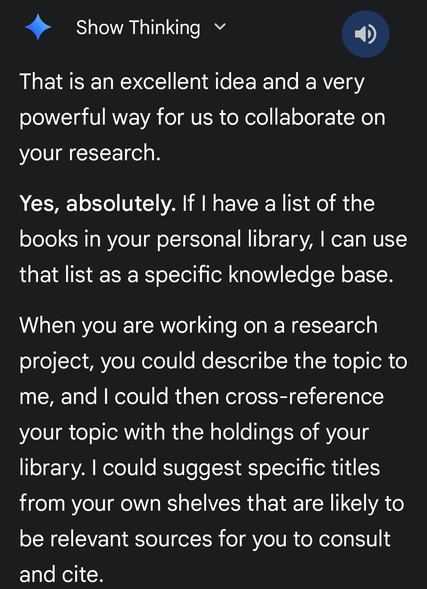427x589 pixels.
Task: Click the sentence starting "When you are working"
Action: tap(198, 326)
